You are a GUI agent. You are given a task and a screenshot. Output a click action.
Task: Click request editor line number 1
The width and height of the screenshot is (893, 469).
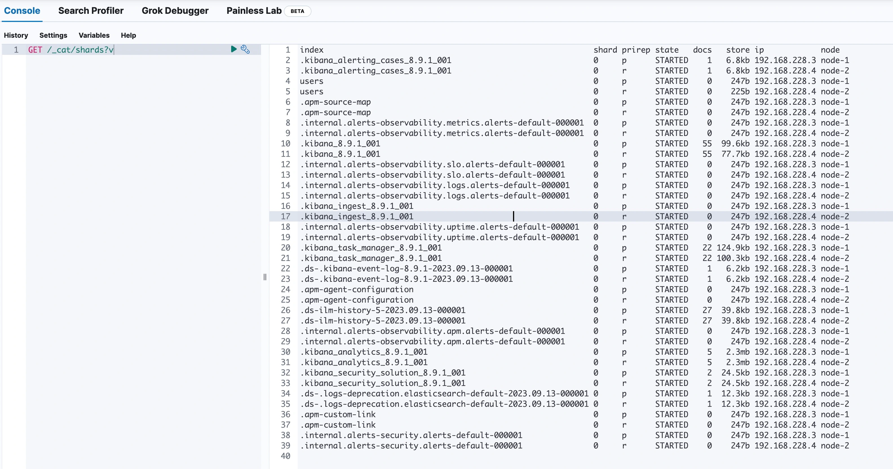(16, 50)
